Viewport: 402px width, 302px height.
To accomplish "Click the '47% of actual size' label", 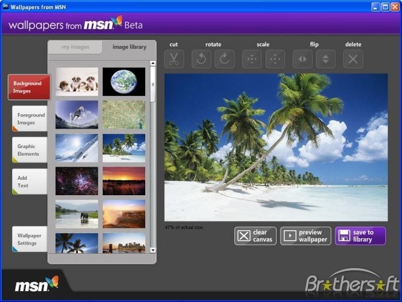I will pyautogui.click(x=184, y=227).
